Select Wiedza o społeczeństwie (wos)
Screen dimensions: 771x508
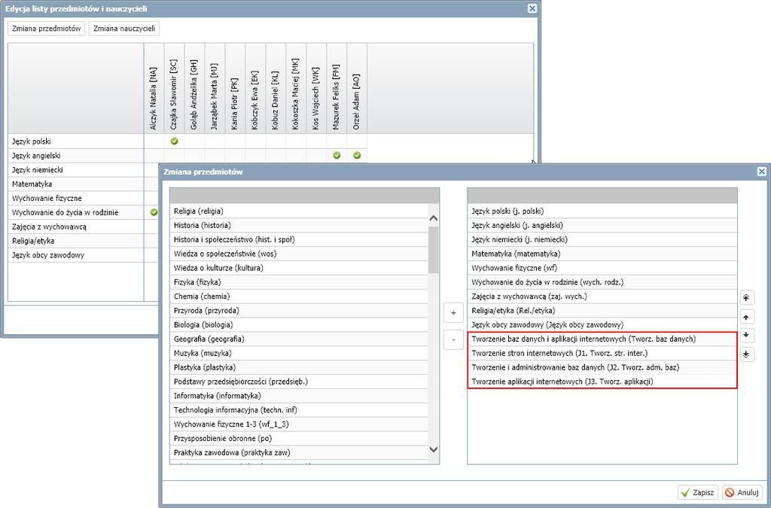[299, 254]
